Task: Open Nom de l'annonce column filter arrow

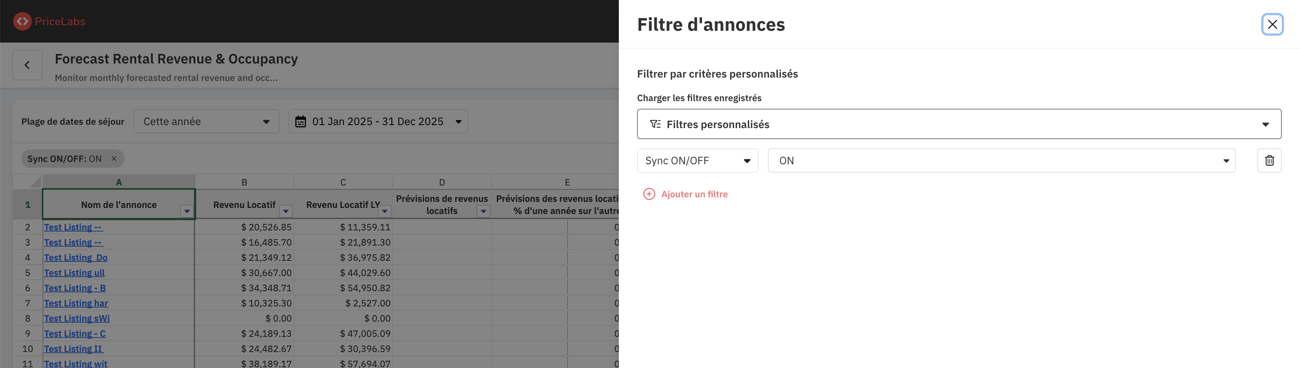Action: [x=187, y=211]
